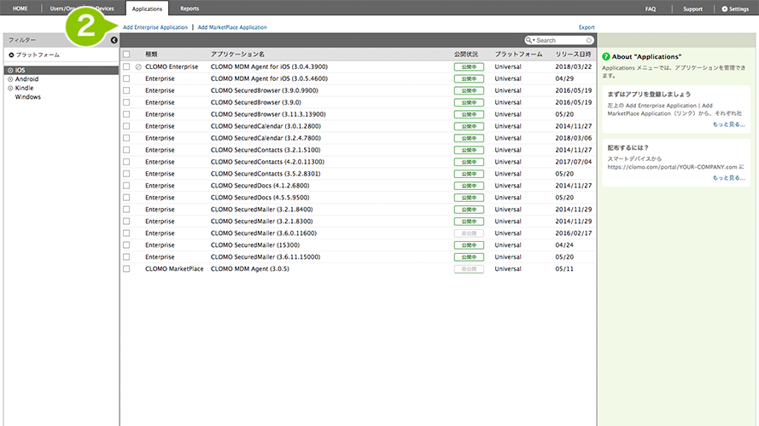Check CLOMO SecuredCalendar (3.0.1.2800) row

click(x=126, y=126)
